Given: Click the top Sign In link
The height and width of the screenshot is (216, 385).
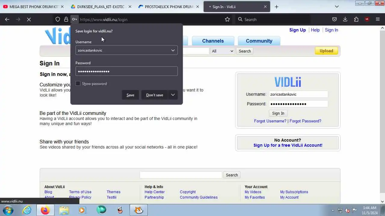Looking at the screenshot, I should (331, 30).
